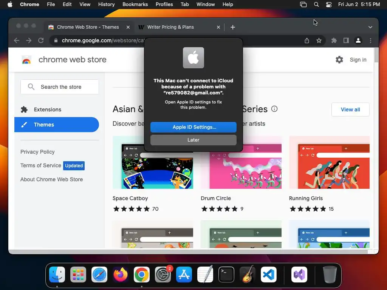Click the Drum Circle title text
The height and width of the screenshot is (290, 387).
[216, 198]
